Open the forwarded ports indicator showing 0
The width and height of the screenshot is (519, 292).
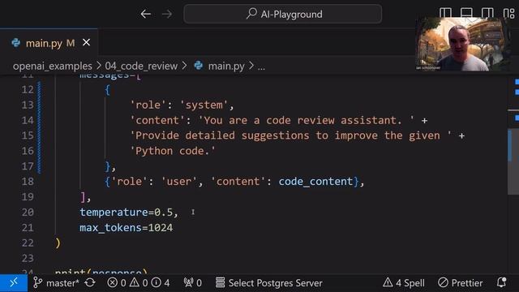coord(192,283)
